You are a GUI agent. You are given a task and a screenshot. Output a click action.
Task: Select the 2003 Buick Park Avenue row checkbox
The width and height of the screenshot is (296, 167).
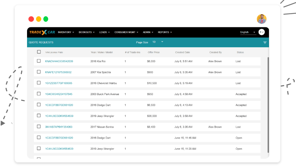tap(39, 94)
